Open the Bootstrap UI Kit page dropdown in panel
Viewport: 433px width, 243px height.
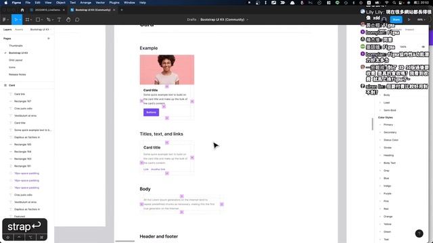click(40, 30)
